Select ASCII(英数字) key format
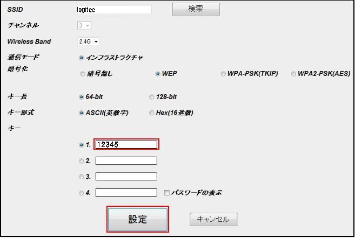Image resolution: width=355 pixels, height=238 pixels. [x=81, y=113]
